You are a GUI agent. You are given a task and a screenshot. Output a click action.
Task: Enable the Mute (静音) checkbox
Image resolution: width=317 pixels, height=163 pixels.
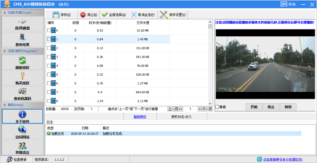click(217, 107)
